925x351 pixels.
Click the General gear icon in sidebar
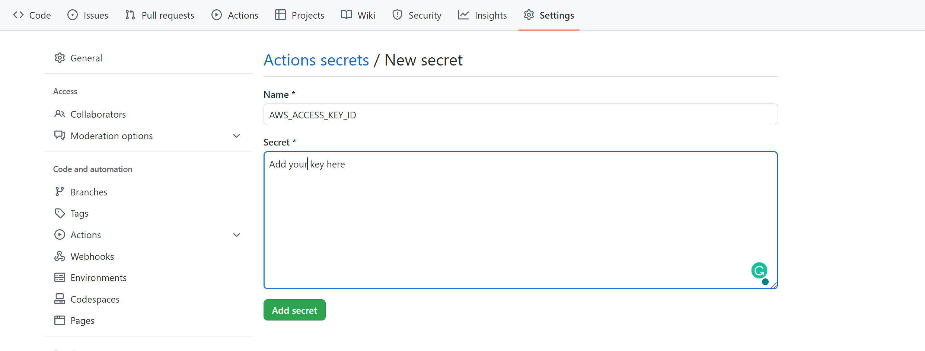coord(60,58)
